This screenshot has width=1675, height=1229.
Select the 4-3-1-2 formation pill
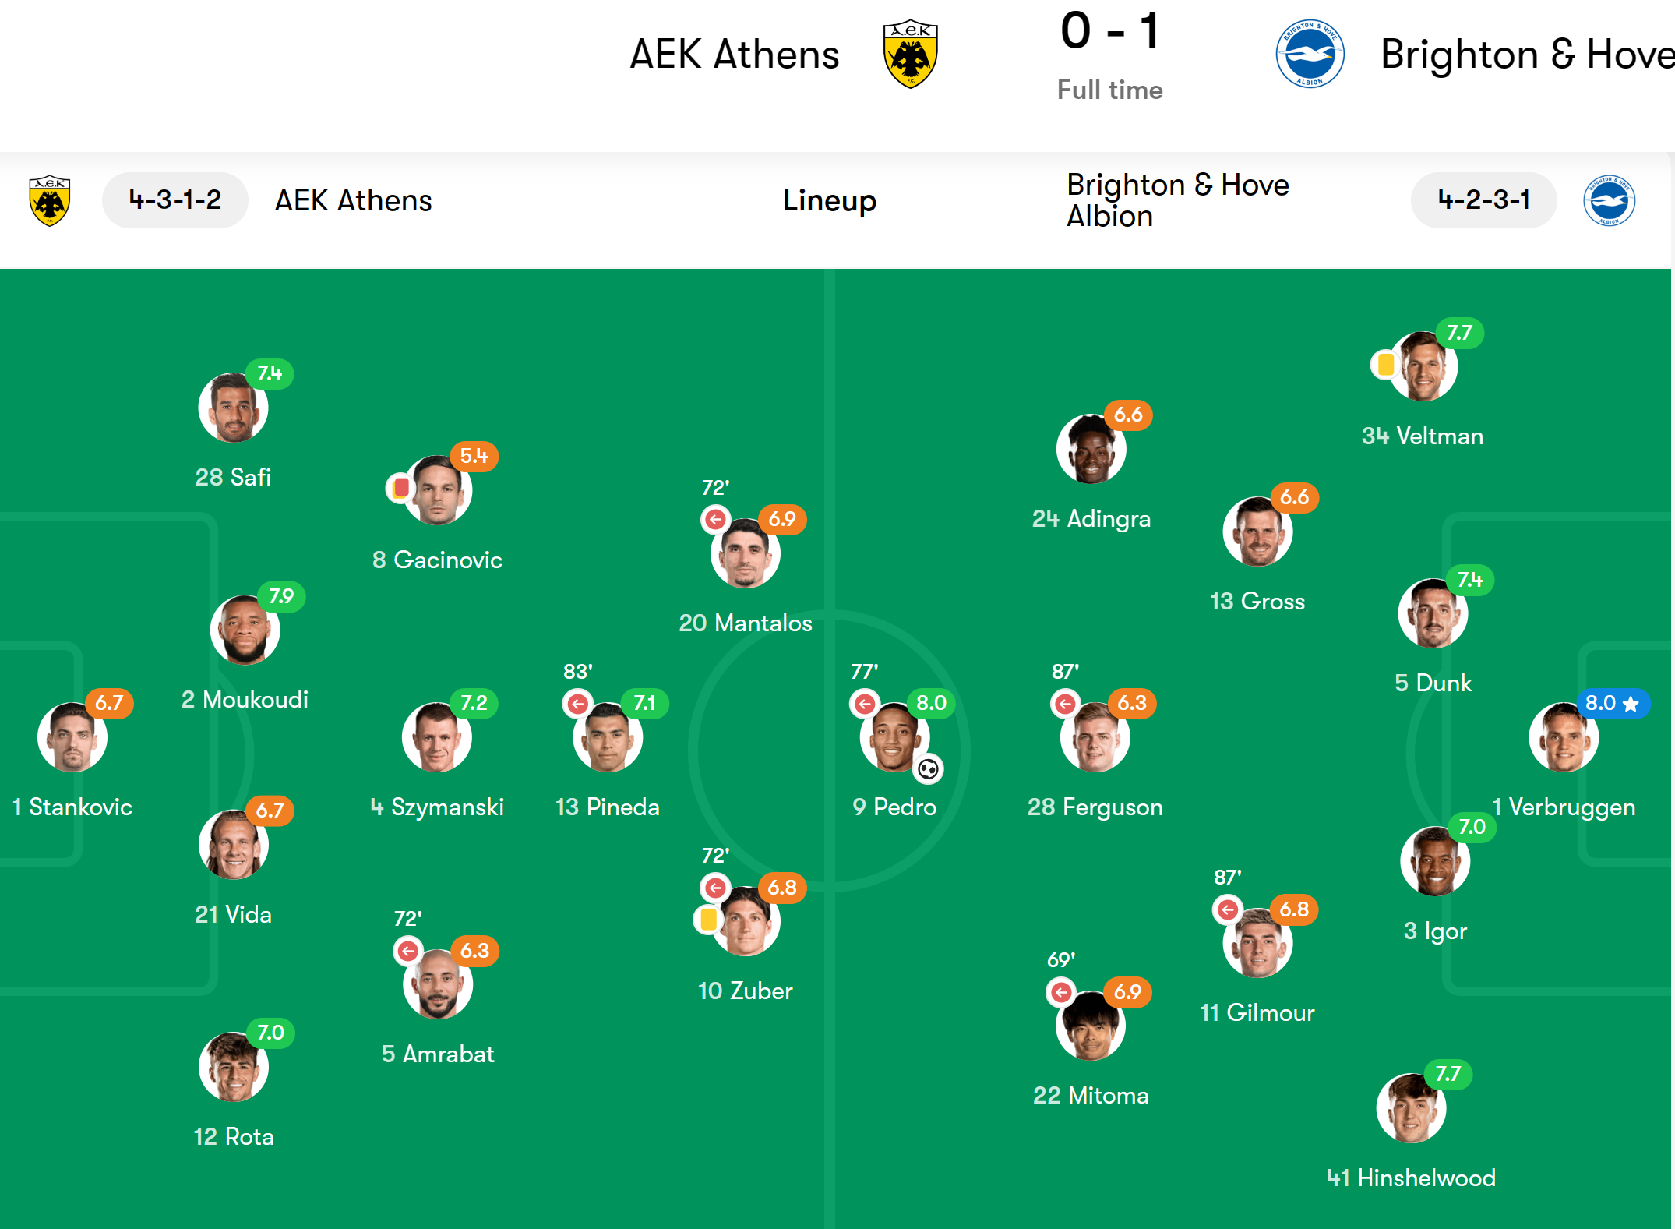tap(175, 200)
